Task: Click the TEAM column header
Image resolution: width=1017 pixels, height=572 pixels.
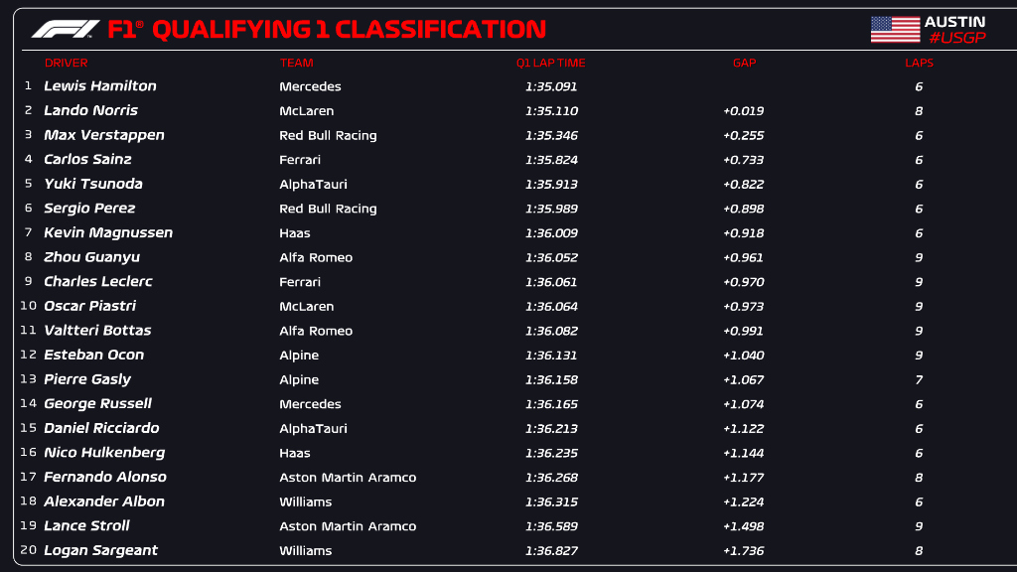Action: pos(296,63)
